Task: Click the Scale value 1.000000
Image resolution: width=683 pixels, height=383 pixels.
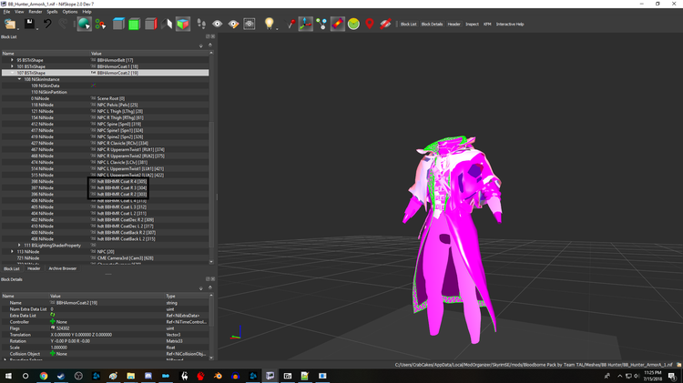Action: pyautogui.click(x=59, y=348)
